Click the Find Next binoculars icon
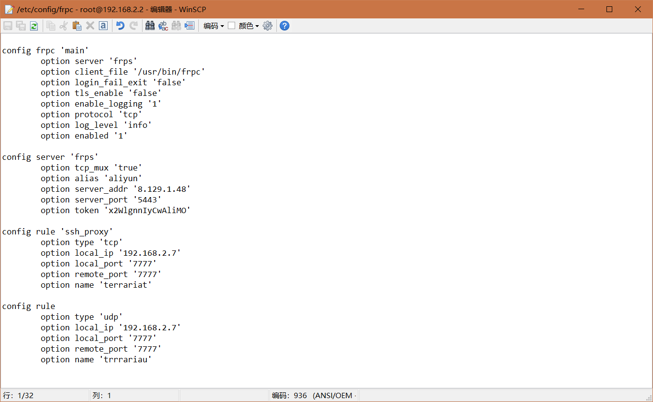 tap(176, 25)
